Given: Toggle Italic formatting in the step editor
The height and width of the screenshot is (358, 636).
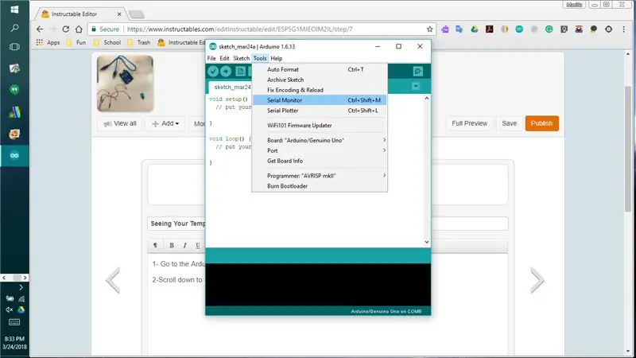Looking at the screenshot, I should (184, 245).
